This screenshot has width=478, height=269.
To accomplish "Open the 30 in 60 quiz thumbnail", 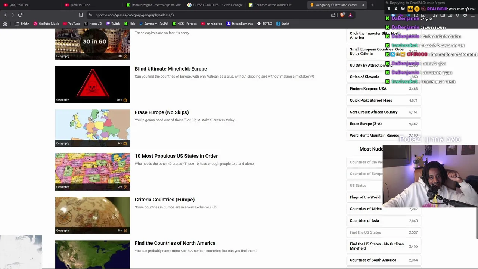I will tap(93, 44).
